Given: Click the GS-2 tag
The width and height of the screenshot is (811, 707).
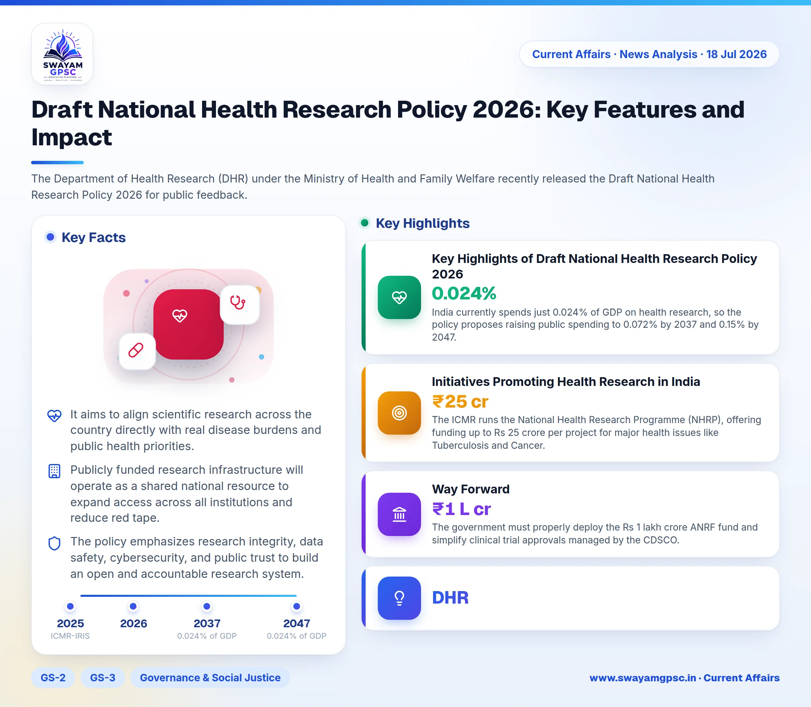Looking at the screenshot, I should [x=53, y=677].
